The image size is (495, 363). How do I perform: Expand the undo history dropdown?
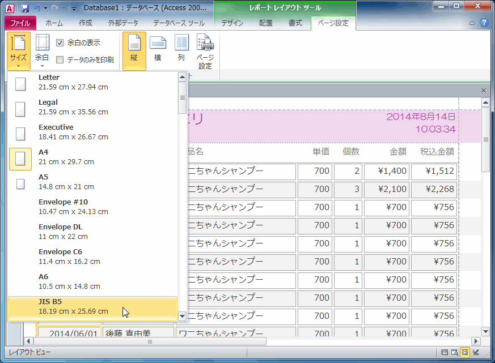coord(45,8)
